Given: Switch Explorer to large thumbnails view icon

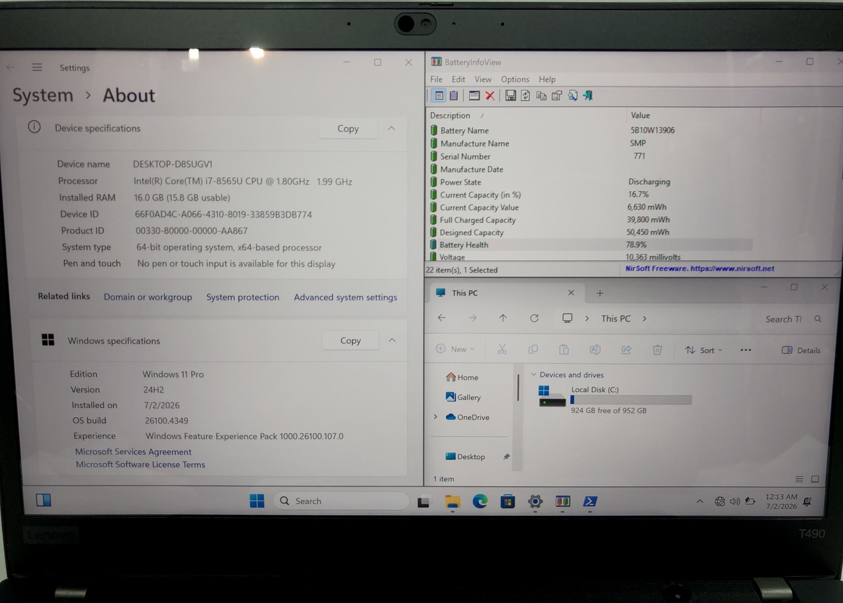Looking at the screenshot, I should coord(815,479).
